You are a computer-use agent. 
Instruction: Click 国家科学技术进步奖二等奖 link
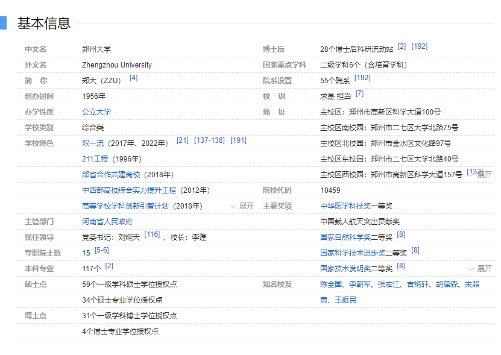click(364, 253)
